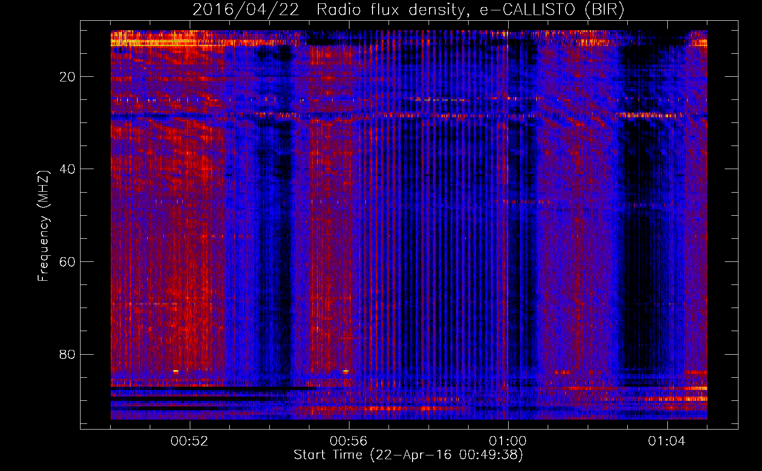The image size is (762, 471).
Task: Click the 80 MHz frequency tick label
Action: [68, 354]
